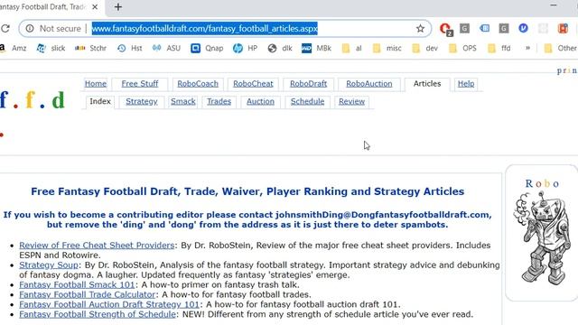Open the Schedule sub-tab
The image size is (578, 325).
point(307,101)
